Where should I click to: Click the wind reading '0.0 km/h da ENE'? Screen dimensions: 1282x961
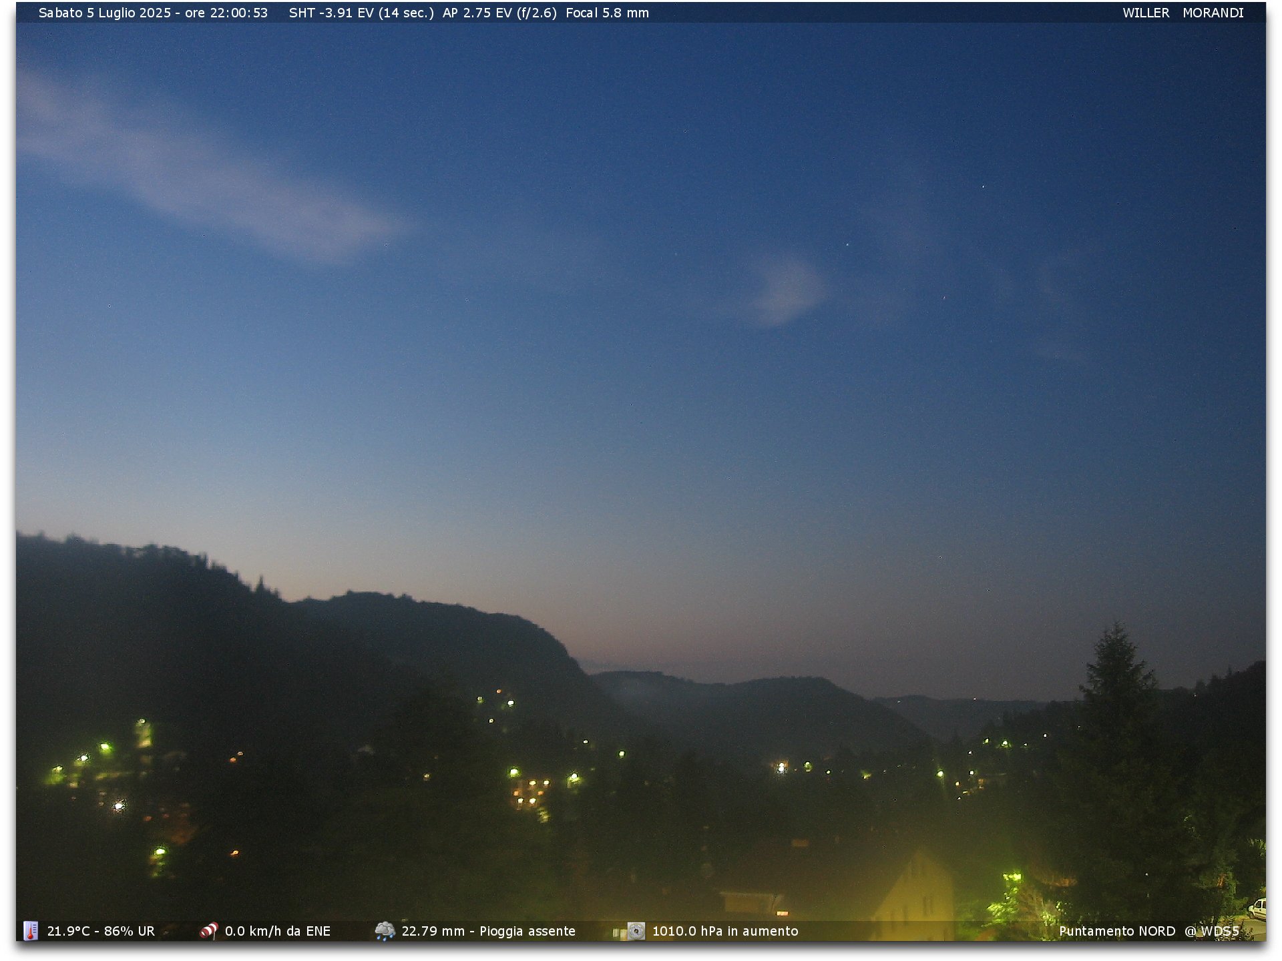point(278,931)
